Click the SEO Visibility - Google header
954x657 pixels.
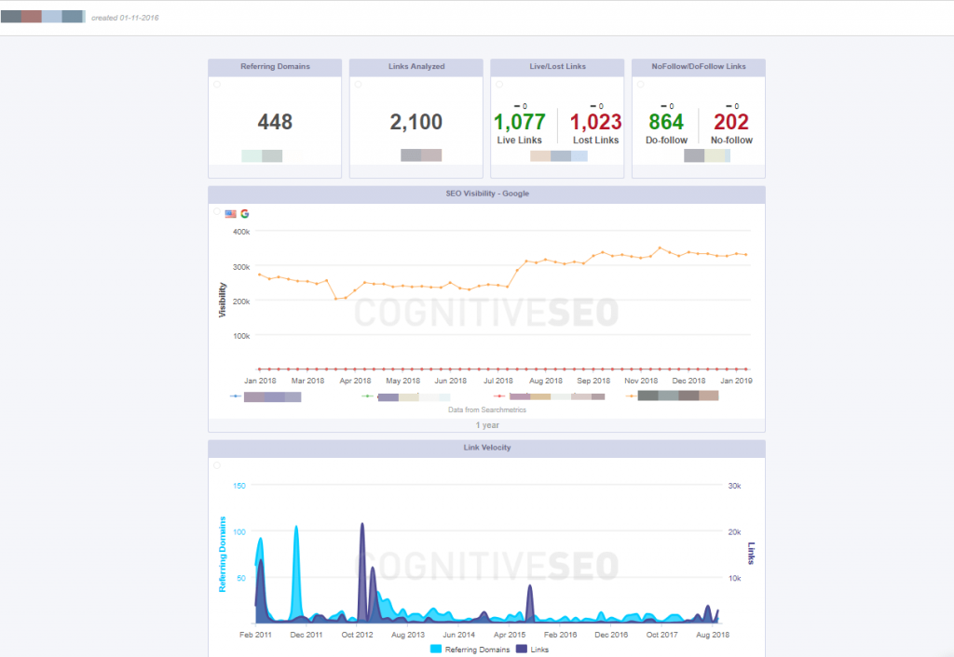(486, 194)
